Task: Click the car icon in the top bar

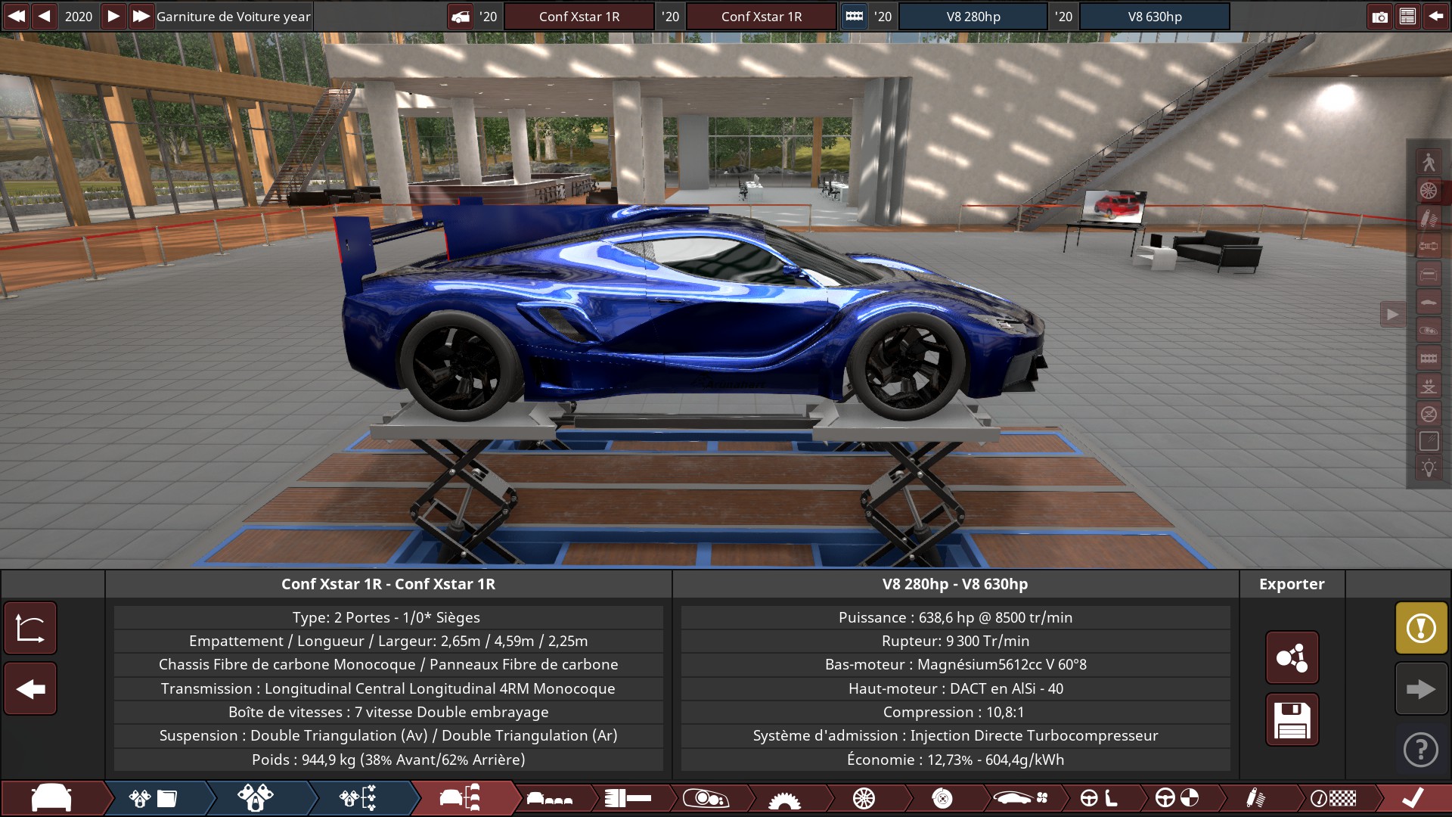Action: point(461,16)
